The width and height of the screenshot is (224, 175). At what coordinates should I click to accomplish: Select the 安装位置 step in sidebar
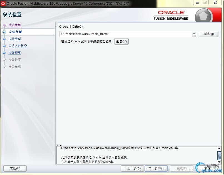pyautogui.click(x=15, y=32)
